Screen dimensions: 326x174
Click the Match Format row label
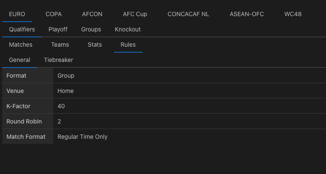(x=26, y=137)
